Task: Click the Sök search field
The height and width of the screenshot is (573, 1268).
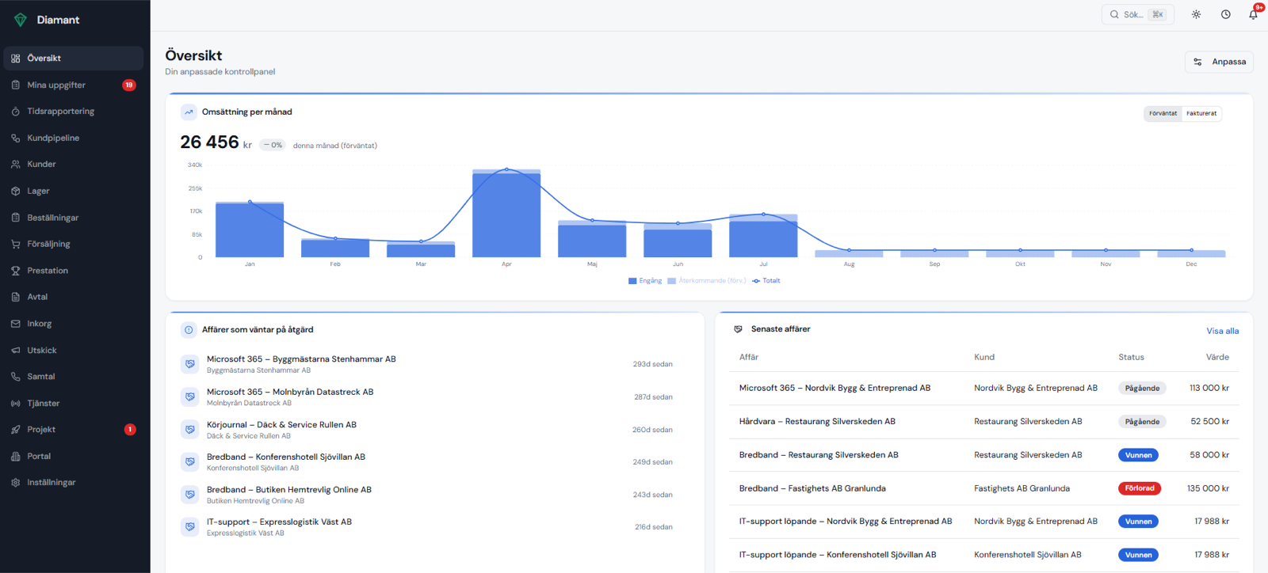Action: point(1137,14)
